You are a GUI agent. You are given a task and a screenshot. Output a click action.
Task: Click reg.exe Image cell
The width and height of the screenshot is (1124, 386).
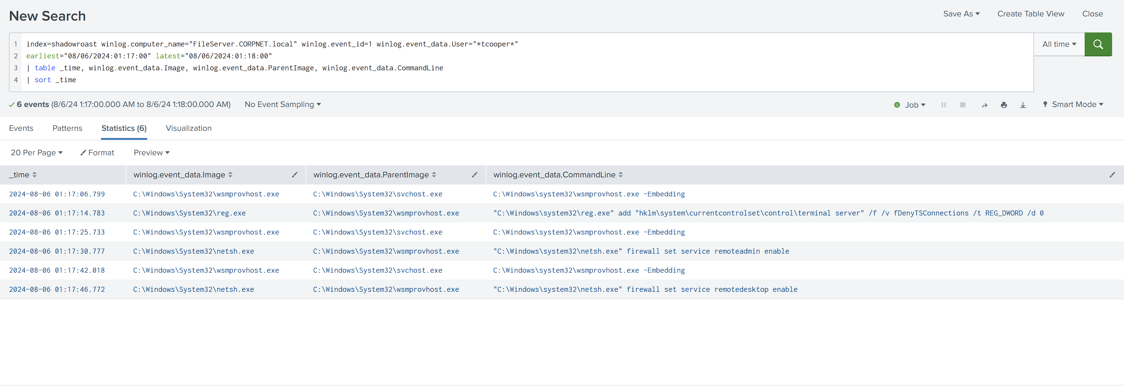(190, 213)
